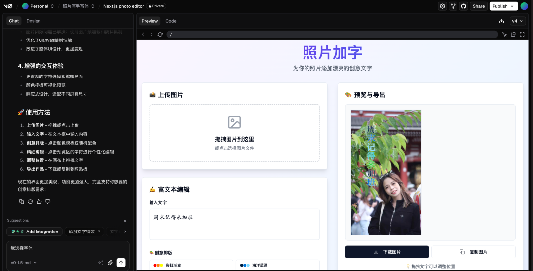Reload the preview page

pyautogui.click(x=160, y=35)
